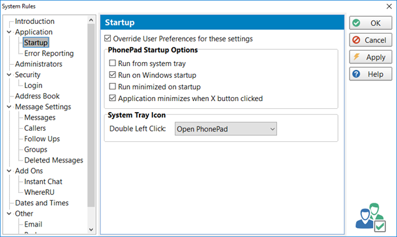Screen dimensions: 397x237
Task: Open Instant Chat add-on settings
Action: pyautogui.click(x=43, y=181)
